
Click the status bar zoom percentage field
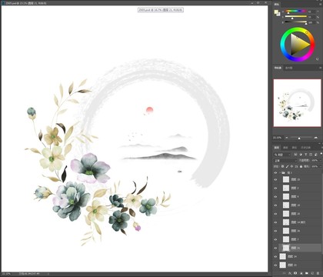click(5, 274)
